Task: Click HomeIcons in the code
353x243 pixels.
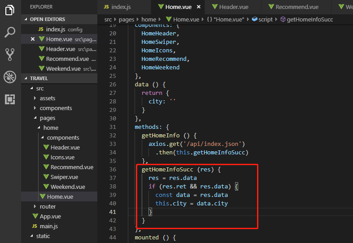Action: coord(157,51)
